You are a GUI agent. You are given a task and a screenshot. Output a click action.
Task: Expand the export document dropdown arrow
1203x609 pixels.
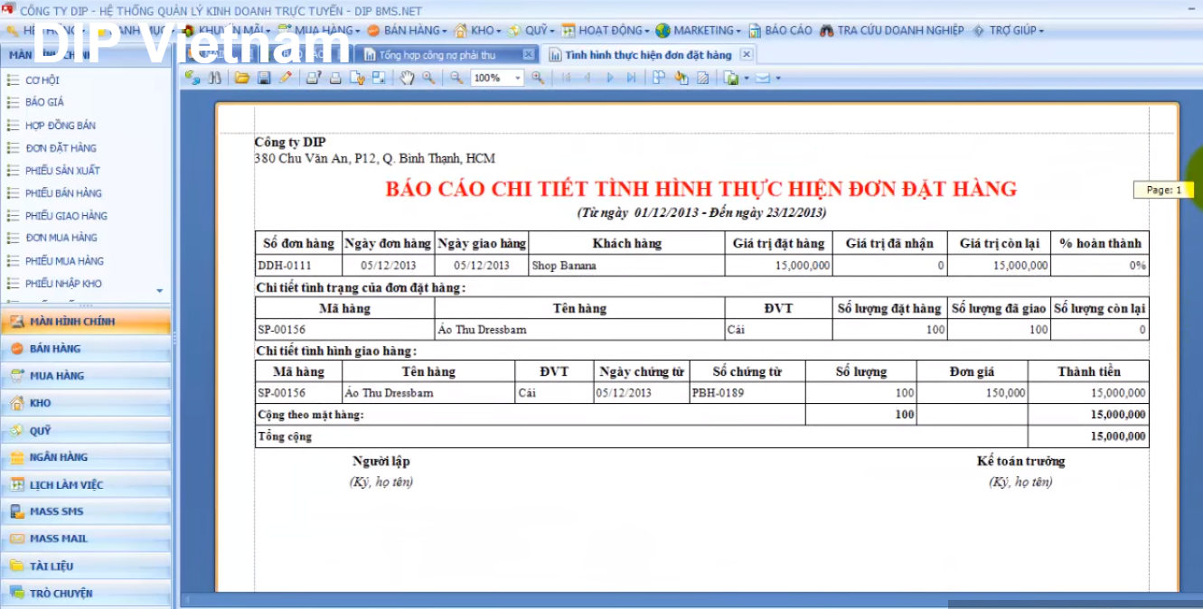[747, 78]
